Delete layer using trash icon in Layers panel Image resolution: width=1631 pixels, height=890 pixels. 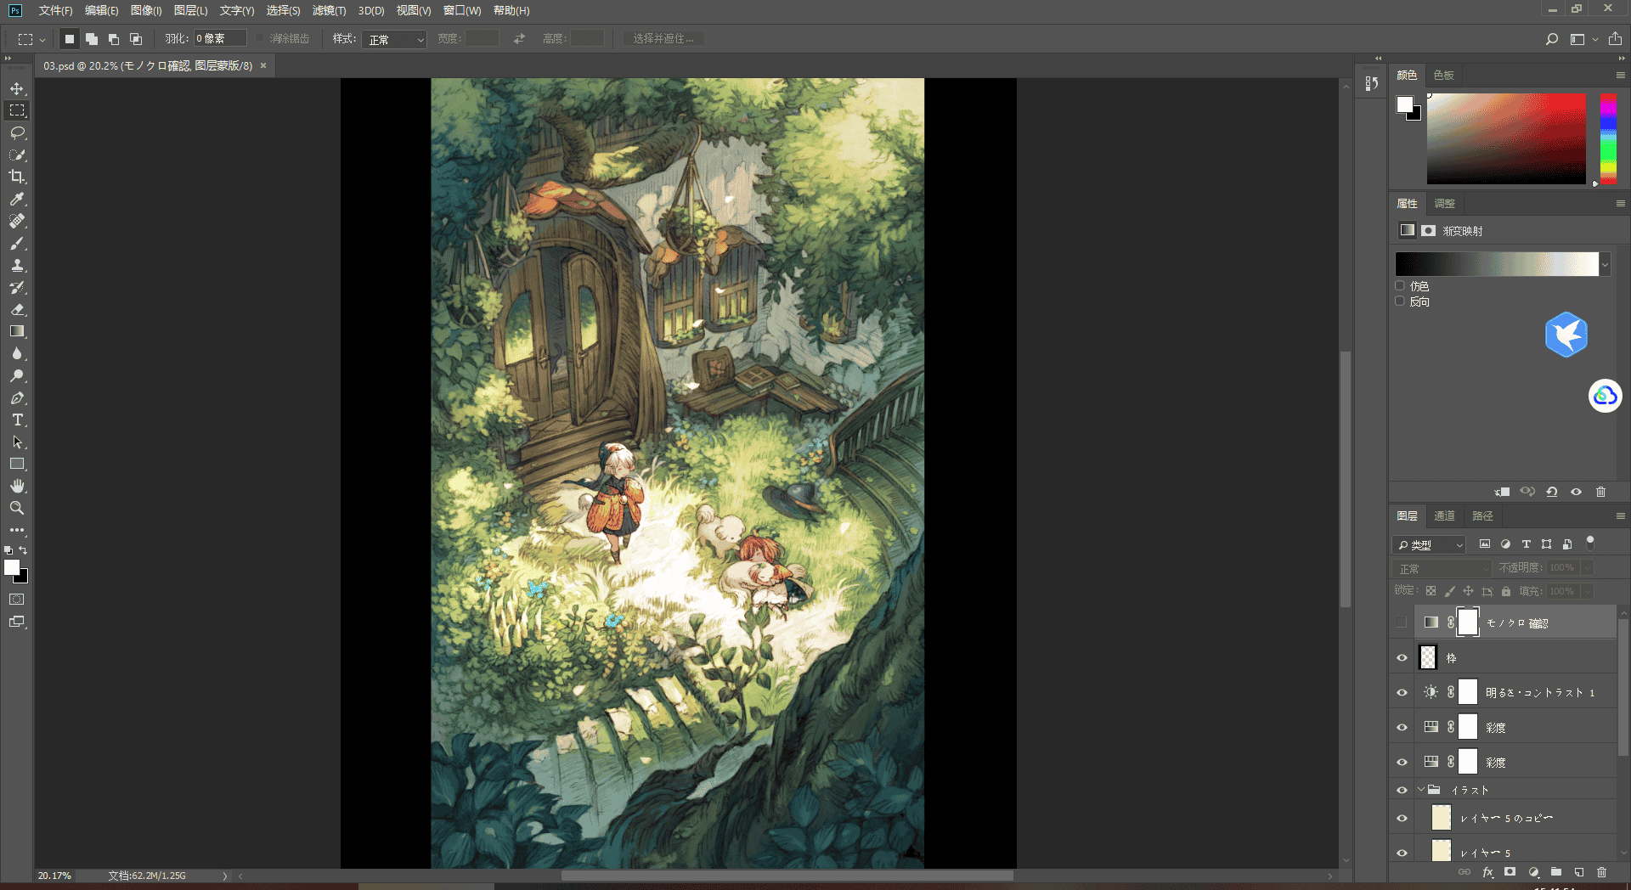pos(1601,872)
